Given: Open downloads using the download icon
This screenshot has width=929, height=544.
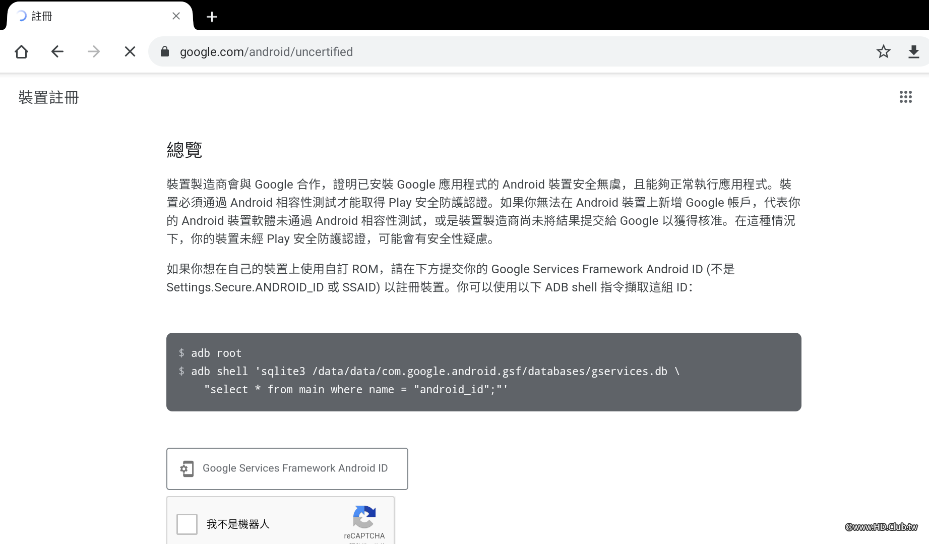Looking at the screenshot, I should click(913, 51).
